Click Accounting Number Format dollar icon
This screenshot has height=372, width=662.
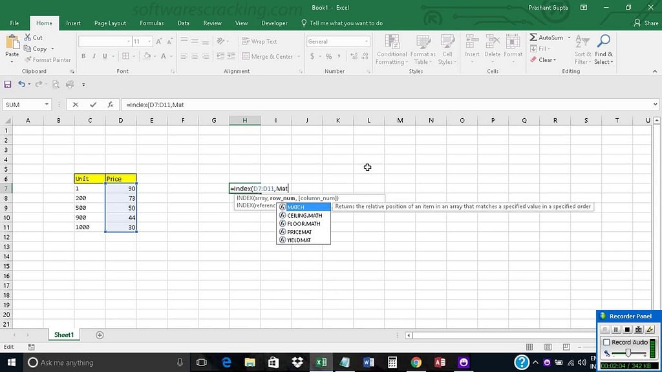(x=312, y=57)
